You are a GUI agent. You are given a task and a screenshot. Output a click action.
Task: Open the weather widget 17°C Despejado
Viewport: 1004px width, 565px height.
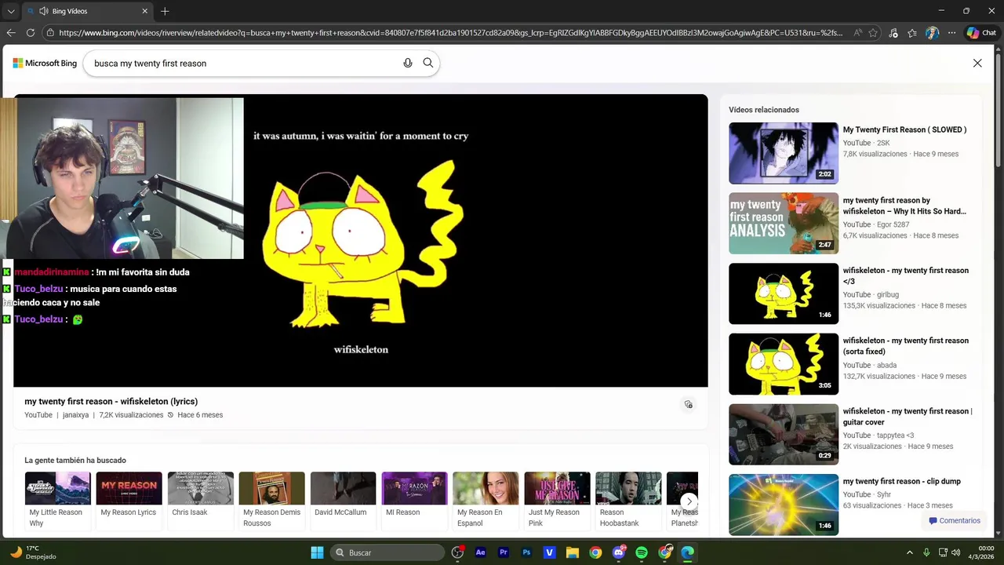[x=33, y=552]
